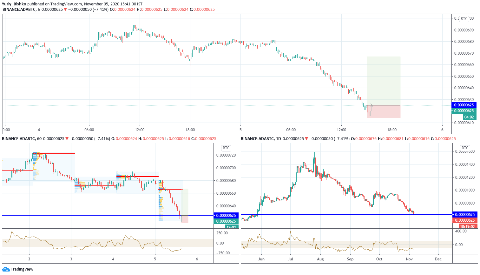This screenshot has height=275, width=480.
Task: Click 250.00 on the 60-minute indicator scale
Action: tap(222, 233)
